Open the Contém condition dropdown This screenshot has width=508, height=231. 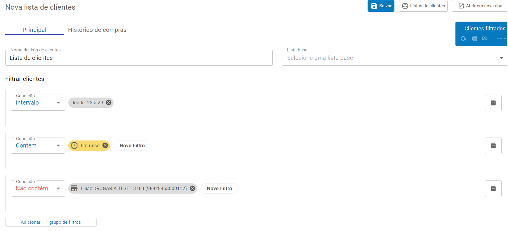pos(38,145)
